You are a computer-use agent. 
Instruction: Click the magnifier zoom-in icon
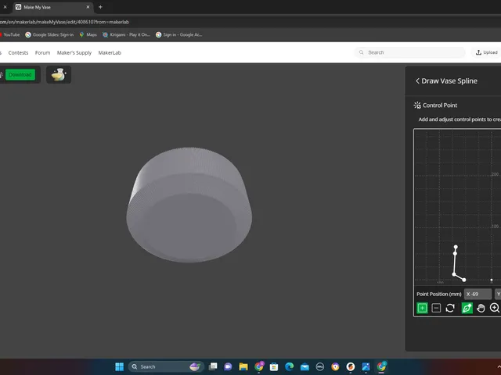point(495,308)
